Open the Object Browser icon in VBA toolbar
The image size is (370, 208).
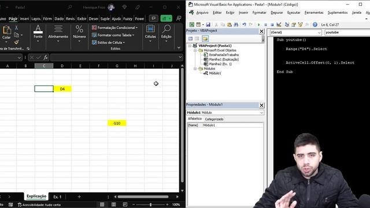tap(300, 24)
